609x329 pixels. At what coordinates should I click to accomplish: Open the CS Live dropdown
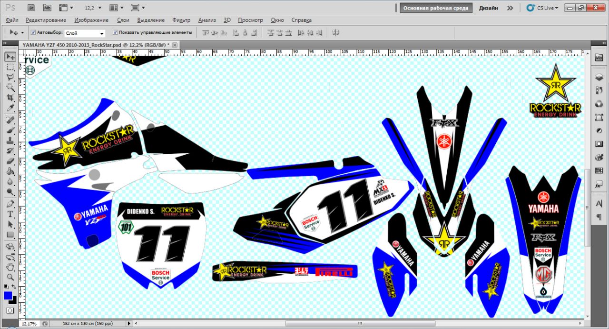[542, 8]
